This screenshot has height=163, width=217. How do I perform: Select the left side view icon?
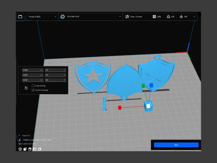click(35, 149)
